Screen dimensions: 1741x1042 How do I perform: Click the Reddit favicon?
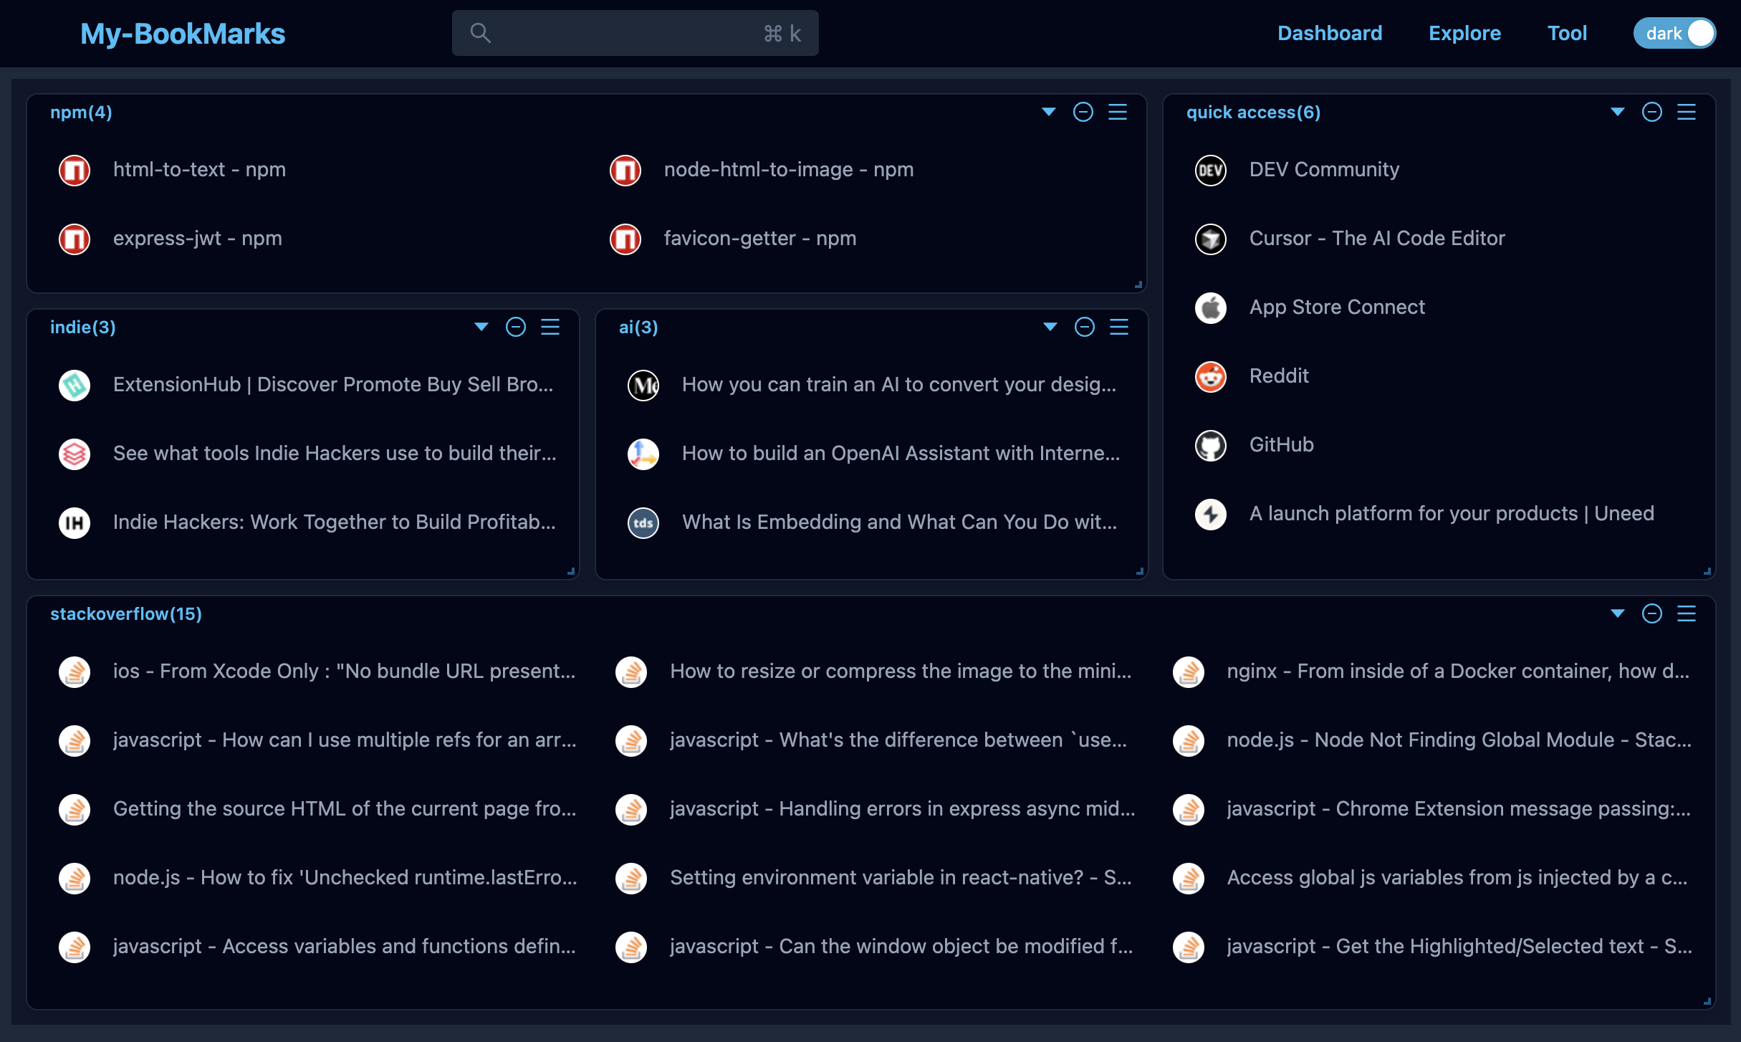pyautogui.click(x=1211, y=376)
